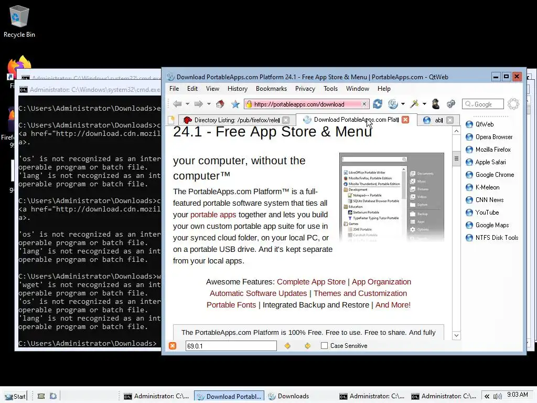Open the Forward history dropdown arrow
The height and width of the screenshot is (403, 537).
(209, 104)
